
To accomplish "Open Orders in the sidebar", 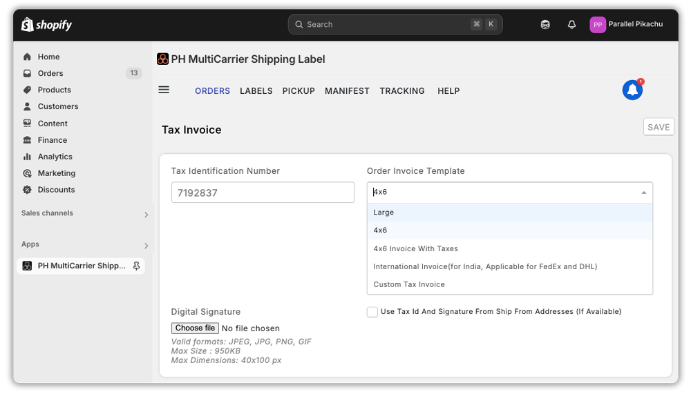I will tap(50, 73).
